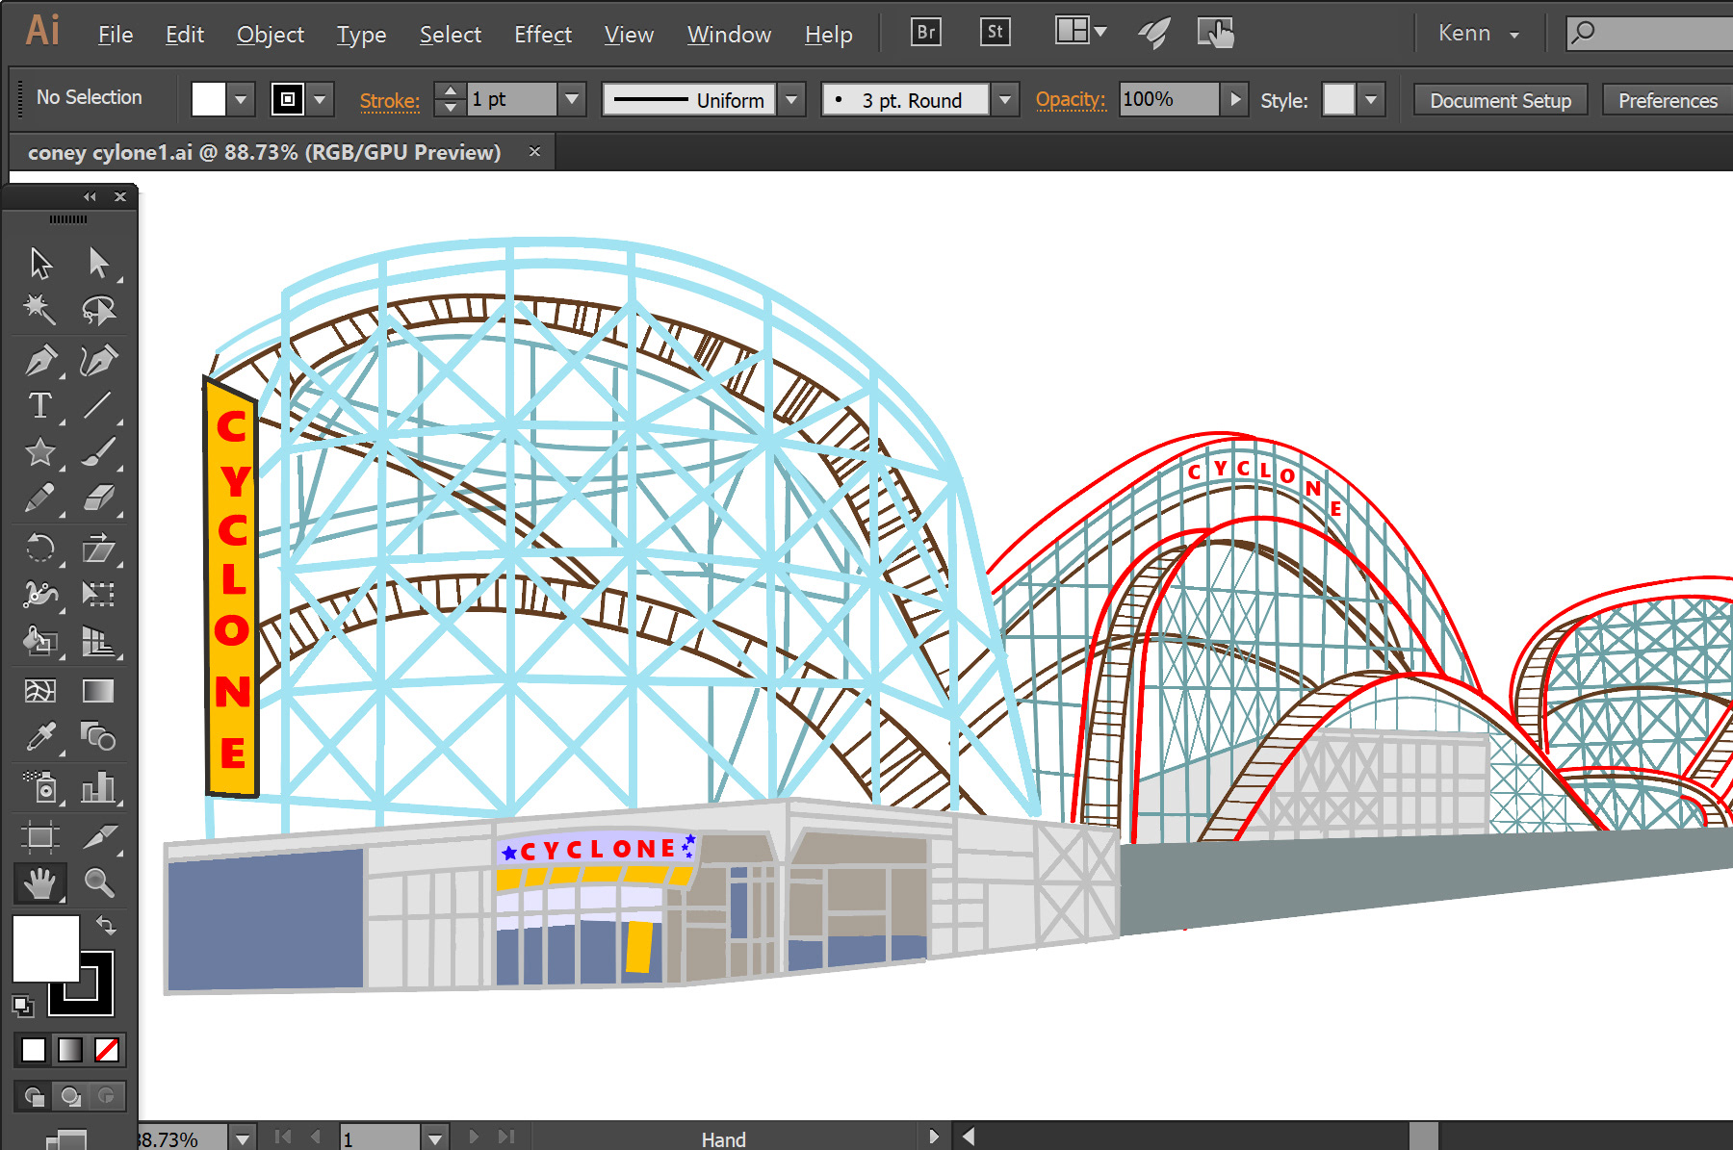This screenshot has height=1150, width=1733.
Task: Click the Stroke panel link
Action: 389,100
